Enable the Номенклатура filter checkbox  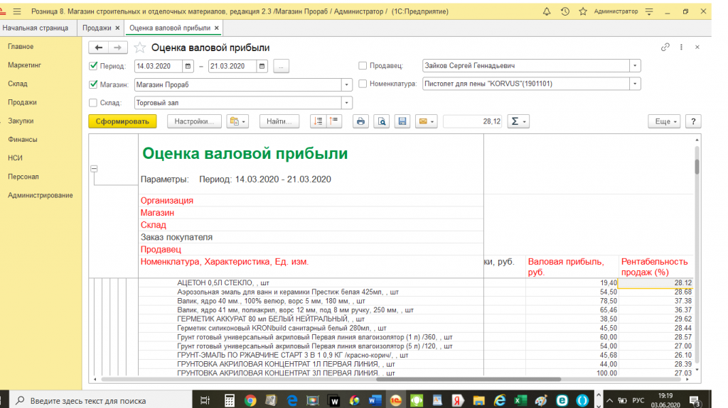point(363,84)
